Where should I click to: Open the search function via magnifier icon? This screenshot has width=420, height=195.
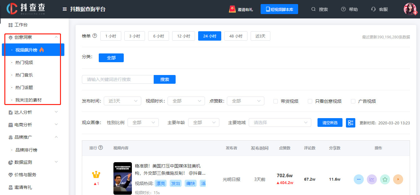pos(313,9)
